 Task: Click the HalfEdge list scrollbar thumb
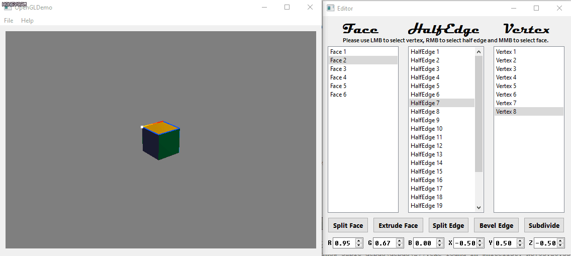pyautogui.click(x=479, y=114)
